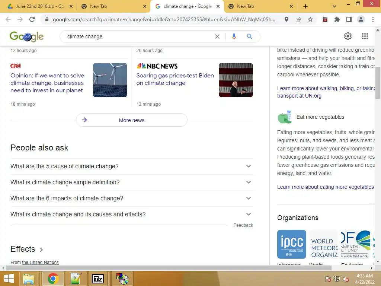Screen dimensions: 381x286
Task: Go back with the browser back arrow
Action: (x=8, y=19)
